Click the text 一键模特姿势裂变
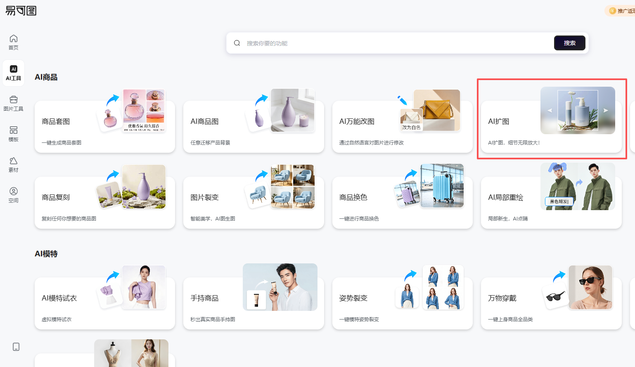 [359, 320]
